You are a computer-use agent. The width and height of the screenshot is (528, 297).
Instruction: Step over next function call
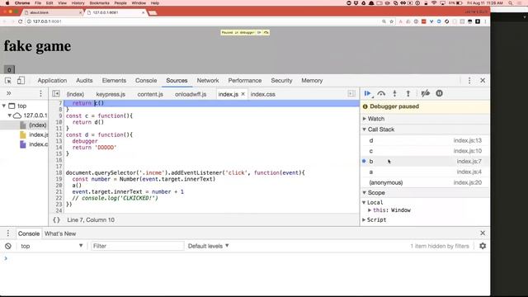point(381,93)
